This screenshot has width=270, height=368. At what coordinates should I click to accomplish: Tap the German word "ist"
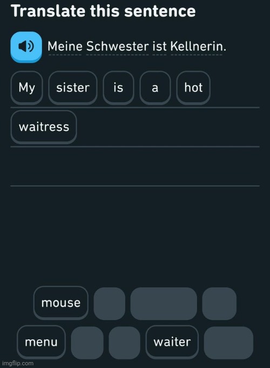point(159,46)
